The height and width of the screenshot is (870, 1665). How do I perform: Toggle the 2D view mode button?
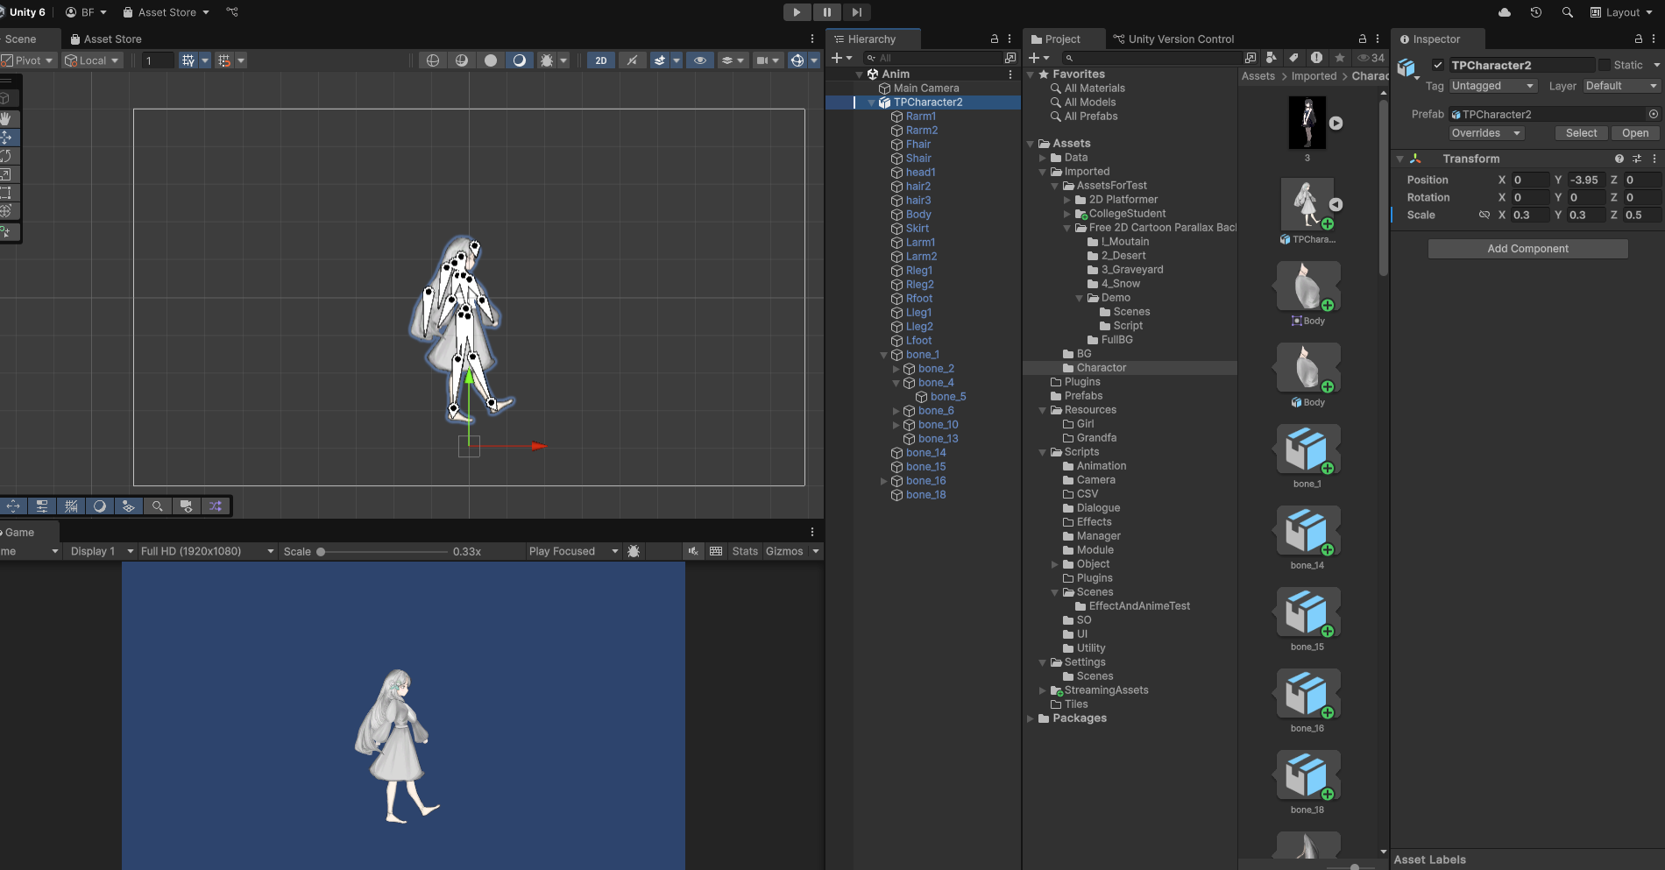600,60
